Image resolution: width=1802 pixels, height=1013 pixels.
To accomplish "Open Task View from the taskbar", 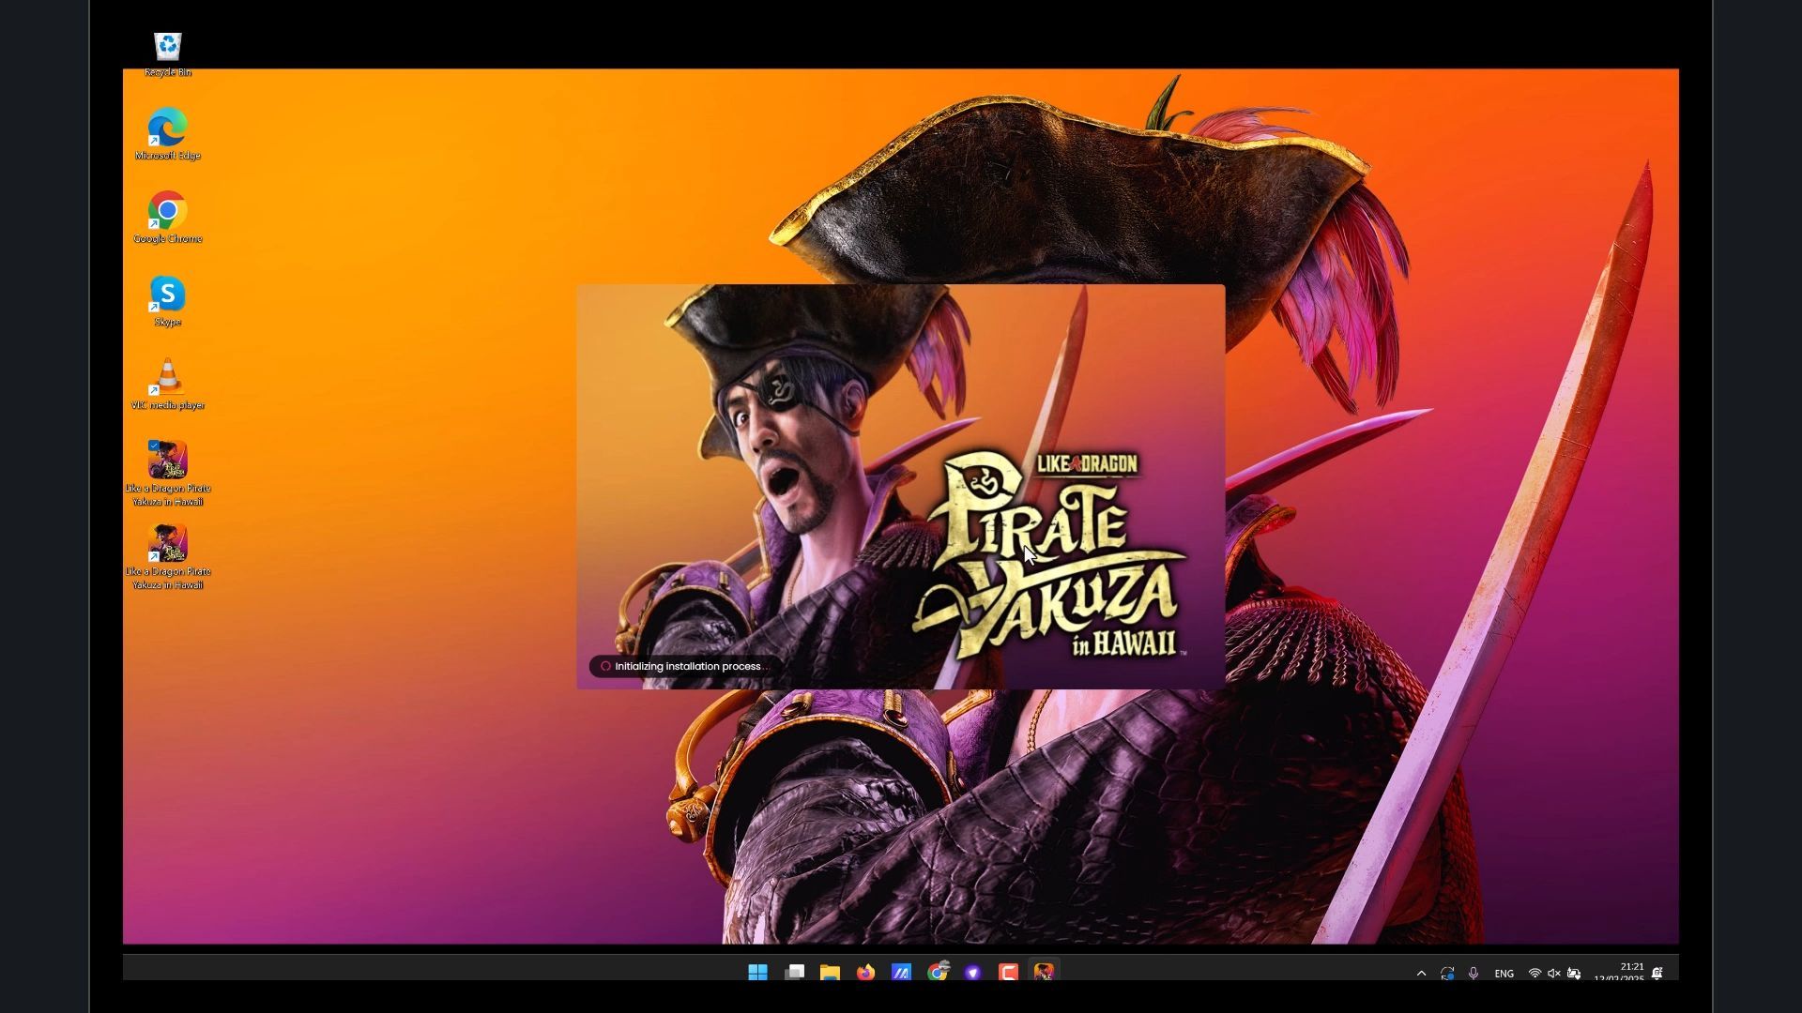I will tap(794, 973).
